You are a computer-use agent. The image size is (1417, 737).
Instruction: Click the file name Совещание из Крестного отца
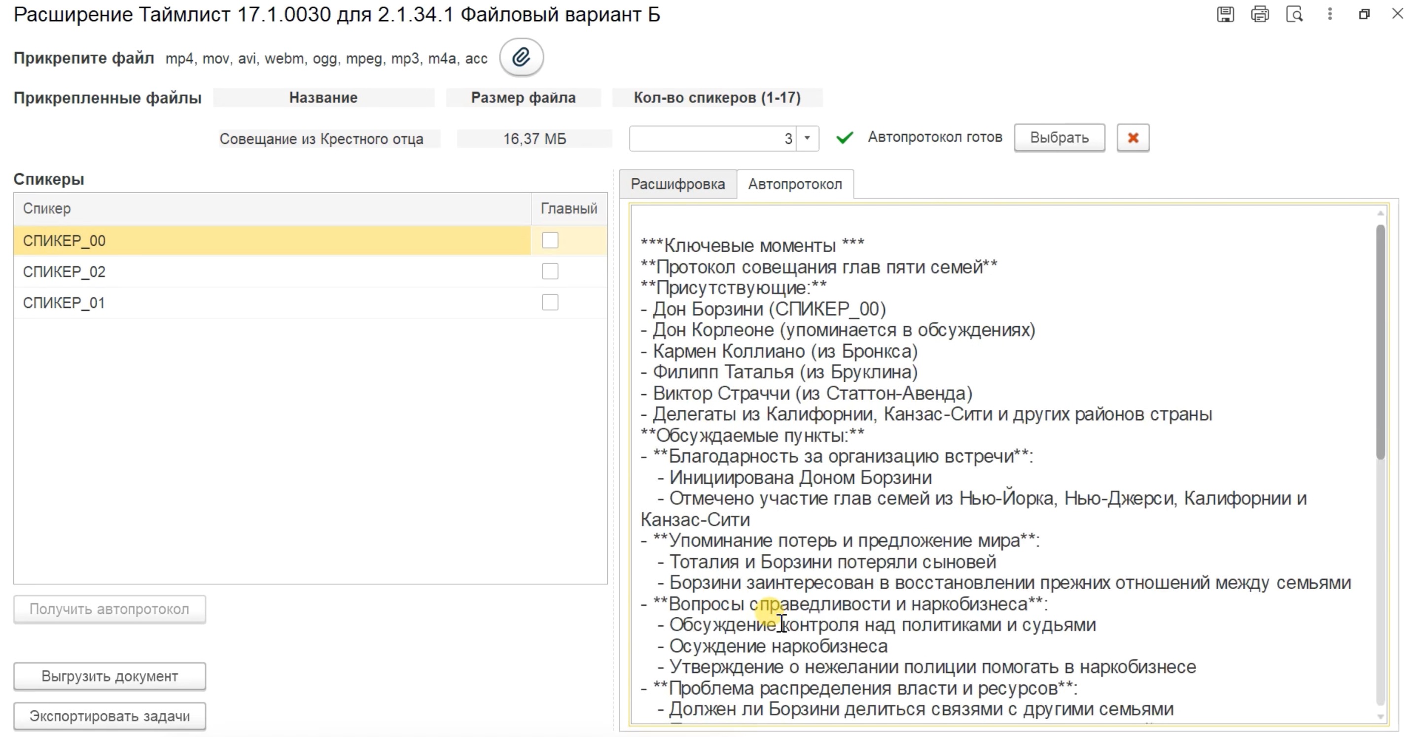click(322, 139)
